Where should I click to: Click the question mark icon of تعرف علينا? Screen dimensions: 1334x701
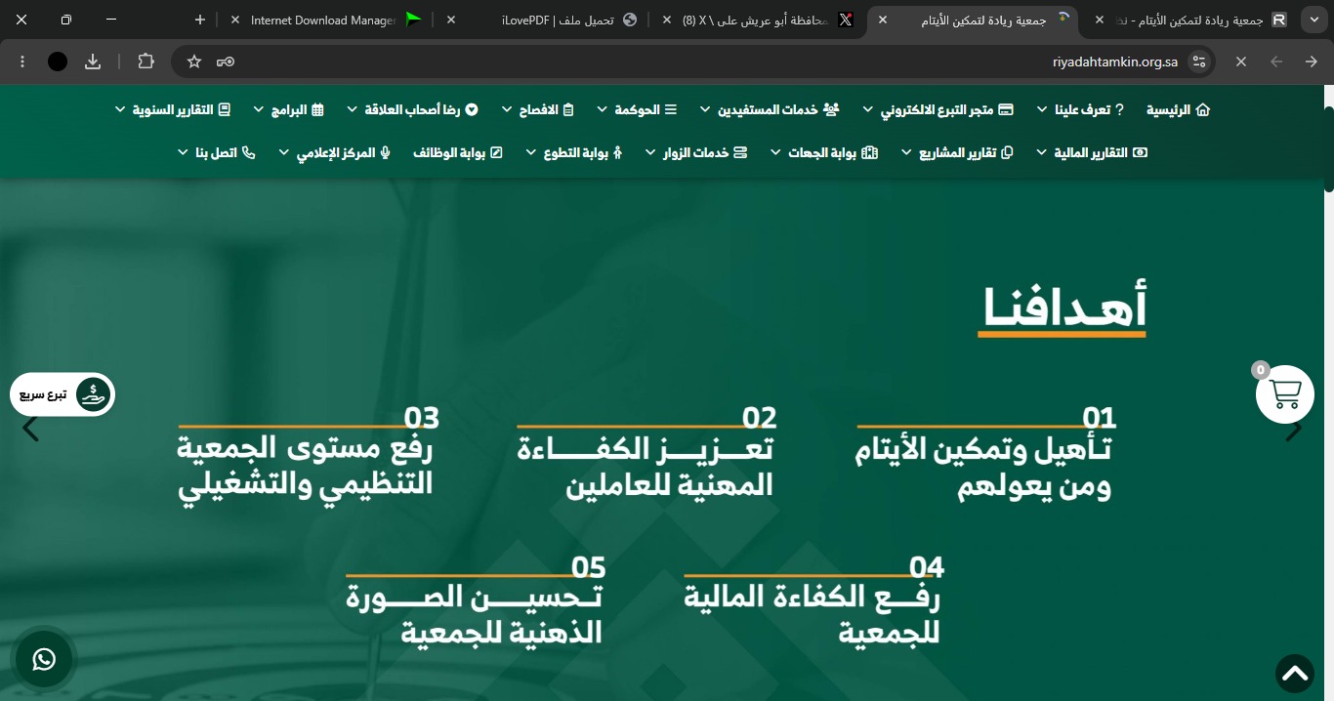pyautogui.click(x=1119, y=109)
